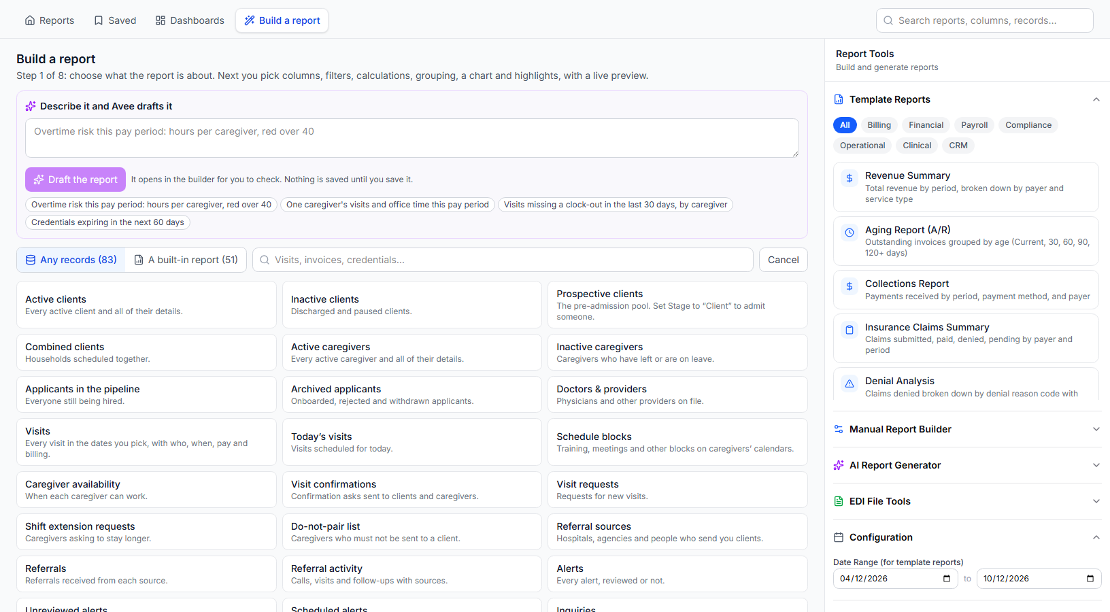
Task: Filter templates by Payroll
Action: pos(974,125)
